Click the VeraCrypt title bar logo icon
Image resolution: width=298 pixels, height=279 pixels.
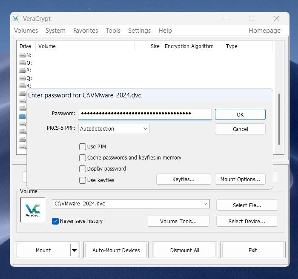[x=16, y=18]
